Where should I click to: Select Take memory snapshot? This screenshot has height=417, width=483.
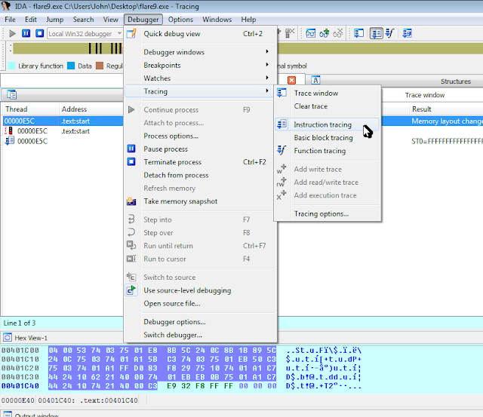coord(199,201)
